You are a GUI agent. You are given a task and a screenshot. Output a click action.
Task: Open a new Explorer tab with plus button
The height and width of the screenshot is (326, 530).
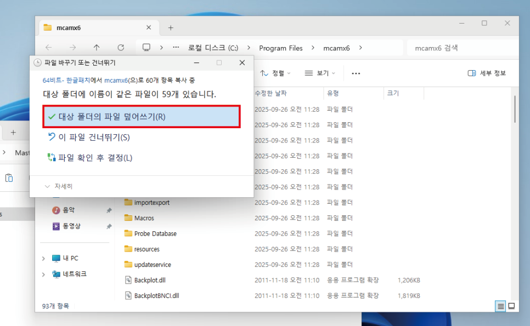pyautogui.click(x=171, y=28)
